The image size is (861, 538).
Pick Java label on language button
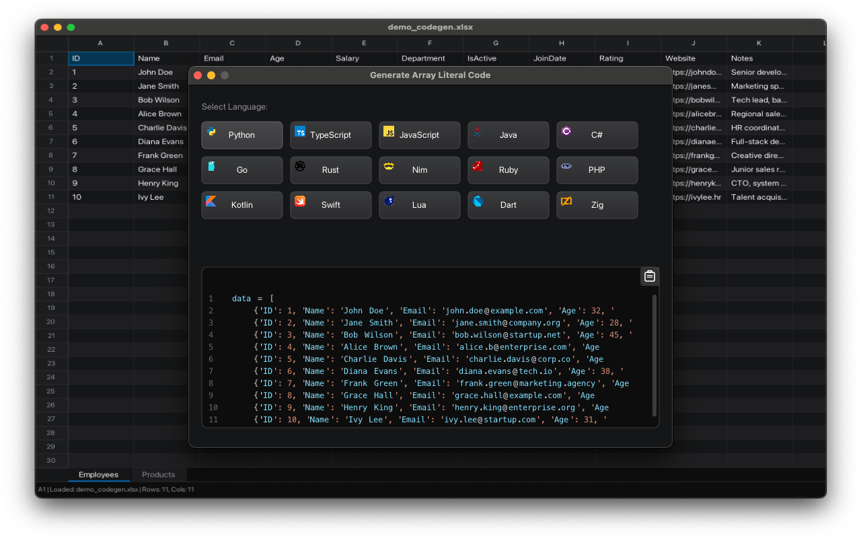click(x=509, y=135)
